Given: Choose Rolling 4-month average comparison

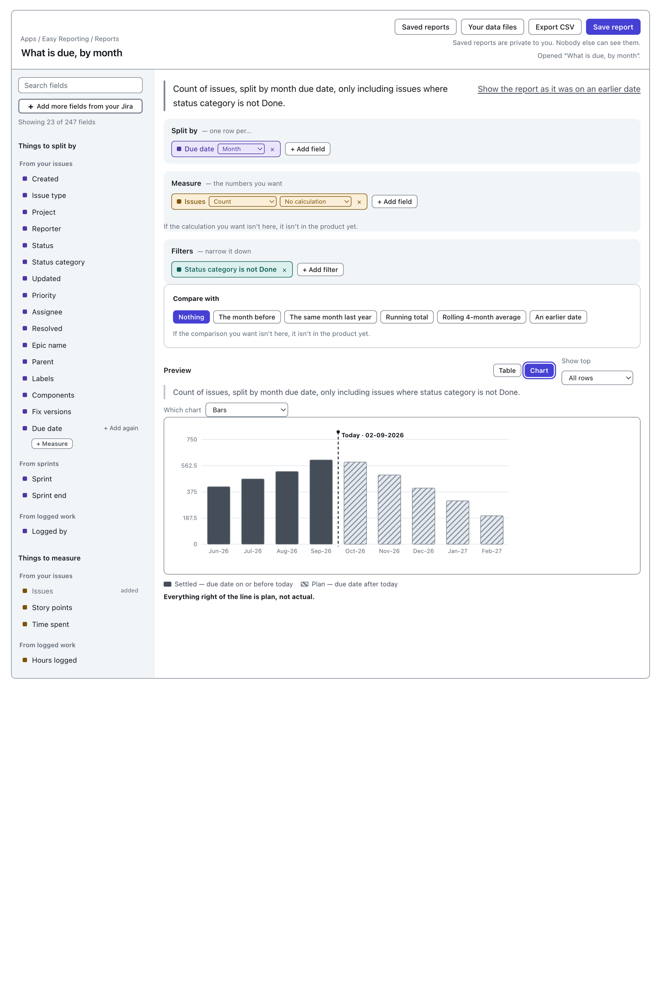Looking at the screenshot, I should pyautogui.click(x=481, y=317).
